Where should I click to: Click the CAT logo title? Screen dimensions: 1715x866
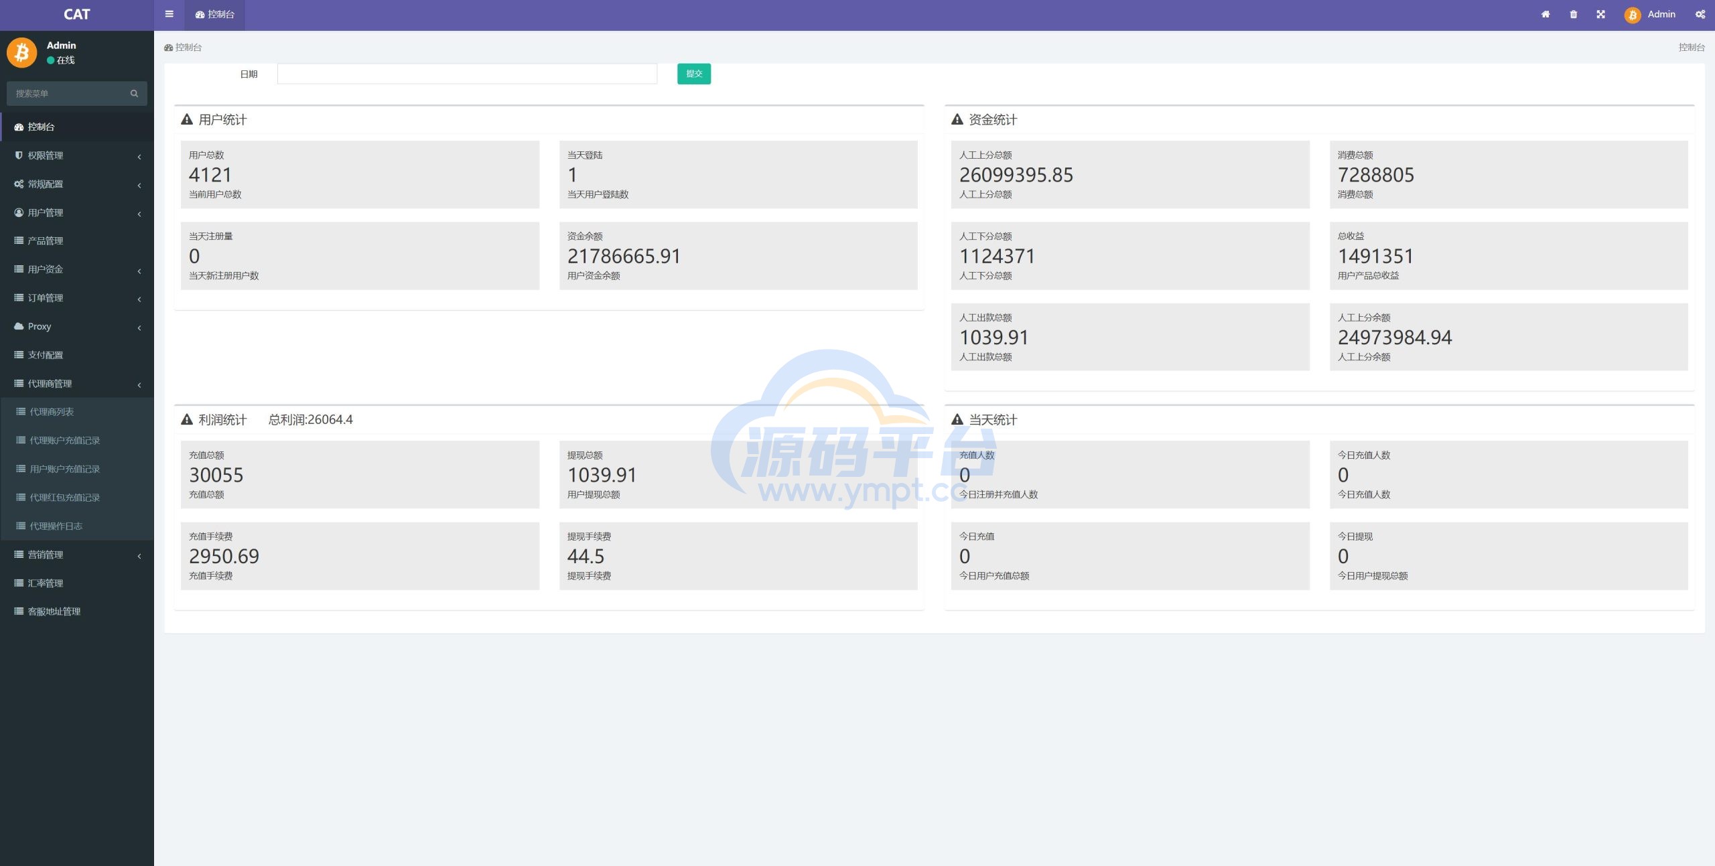tap(77, 15)
